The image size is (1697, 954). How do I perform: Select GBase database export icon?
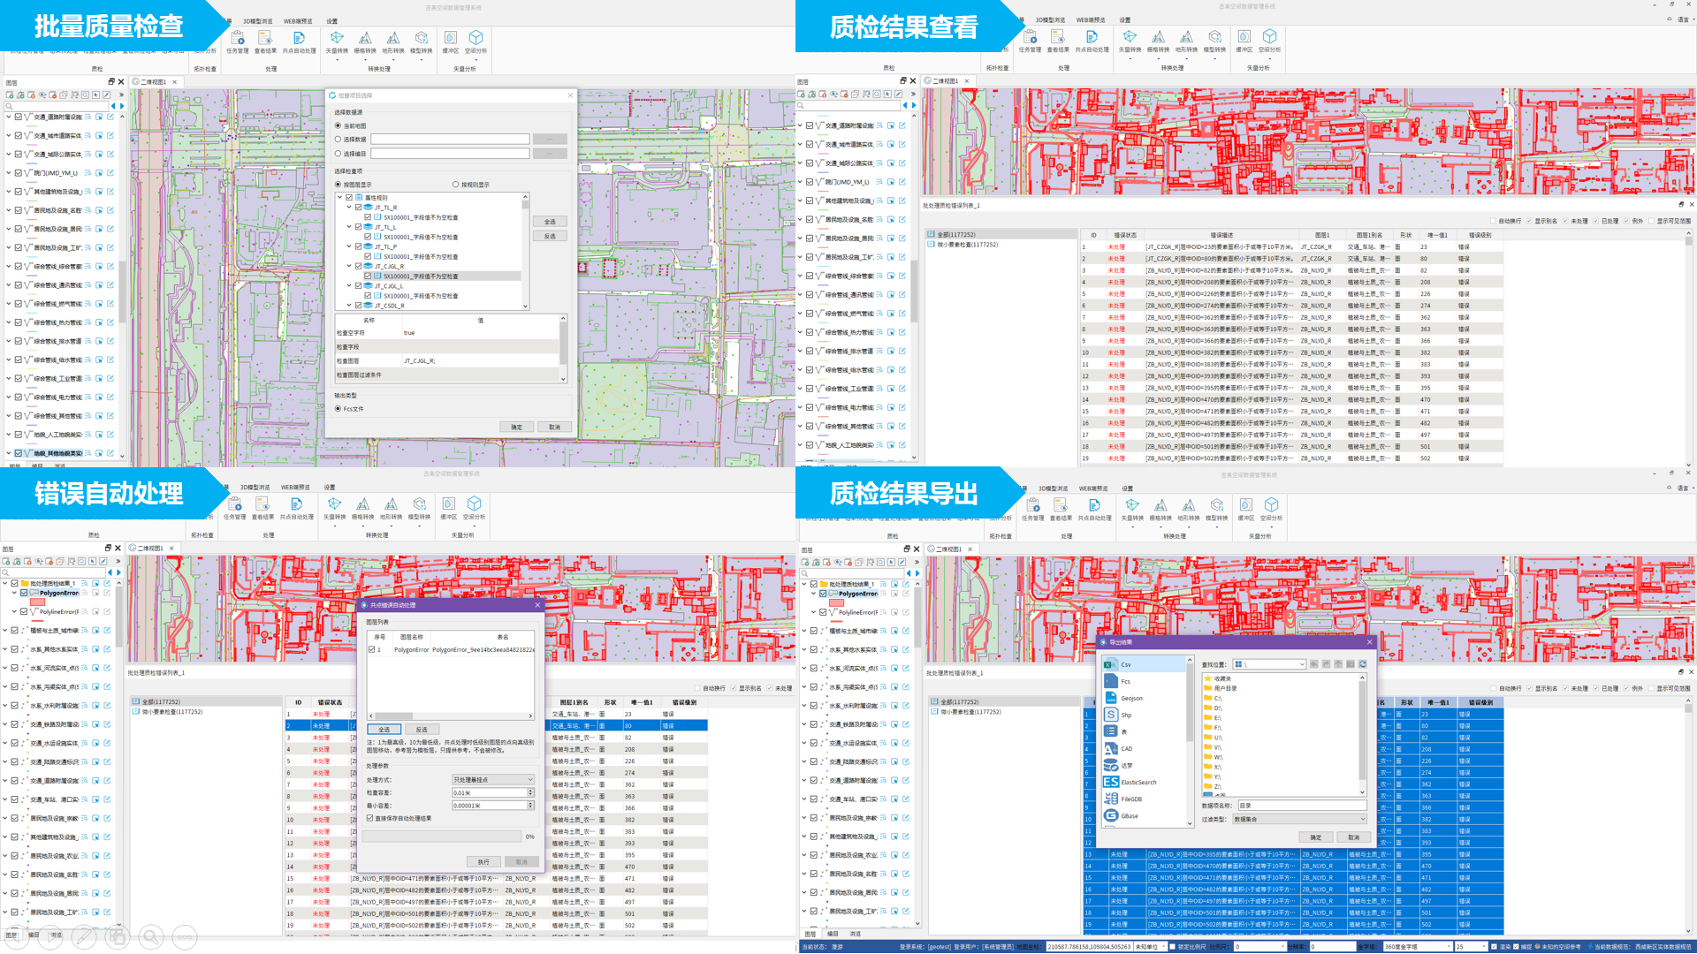[1112, 816]
